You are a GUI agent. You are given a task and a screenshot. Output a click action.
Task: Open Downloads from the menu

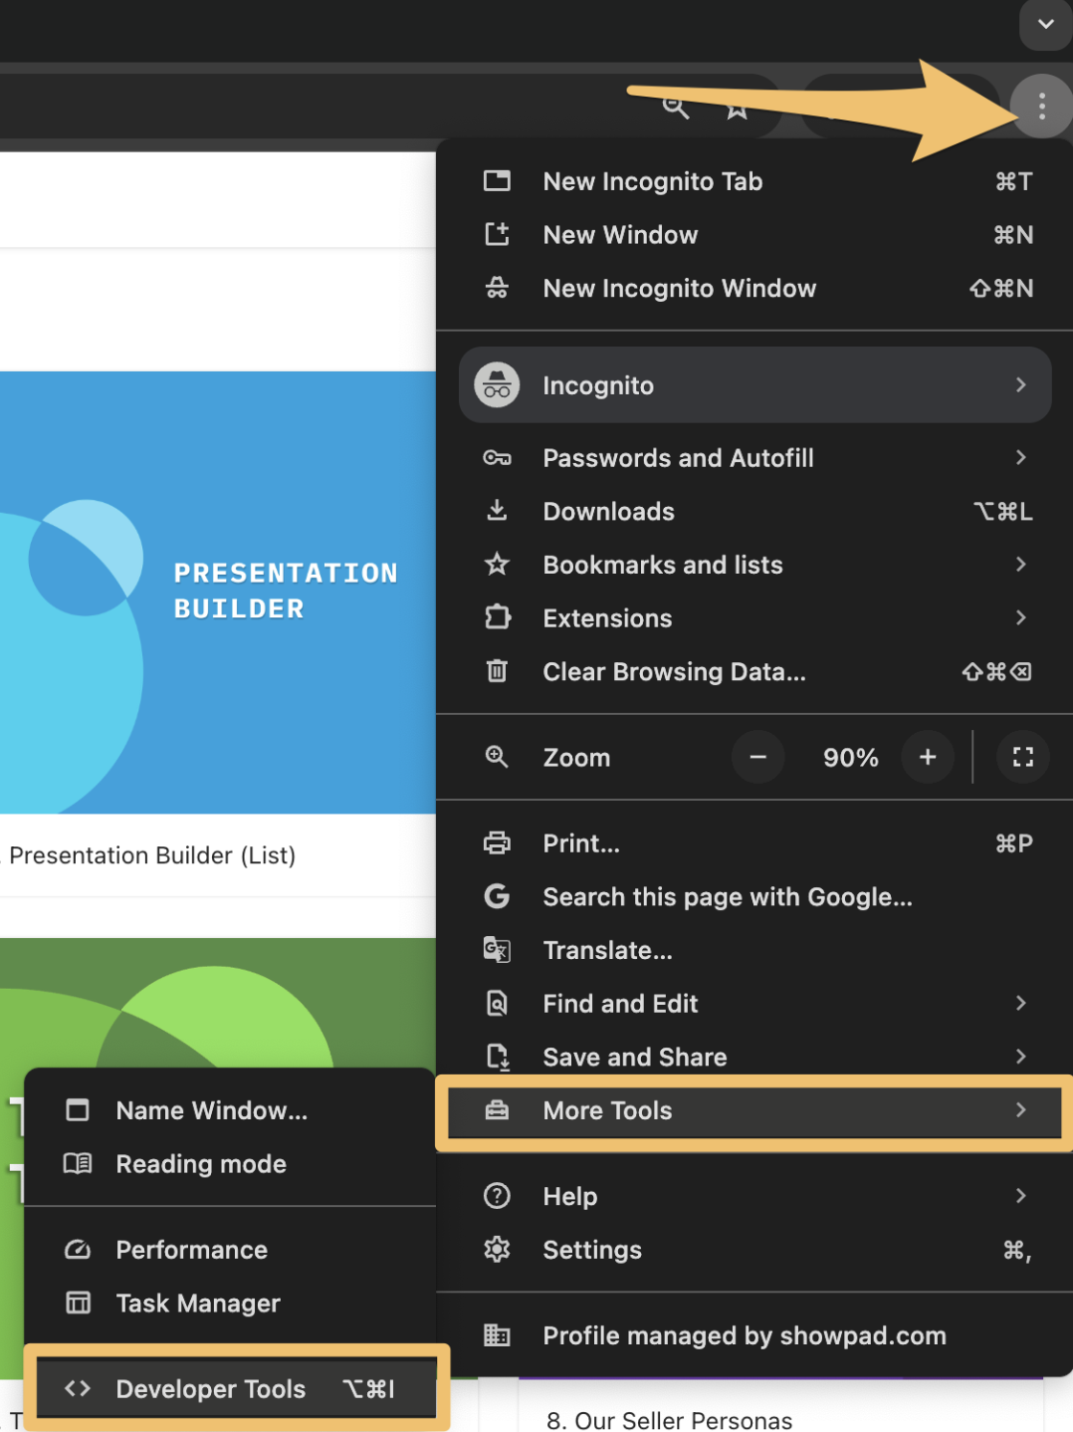753,511
